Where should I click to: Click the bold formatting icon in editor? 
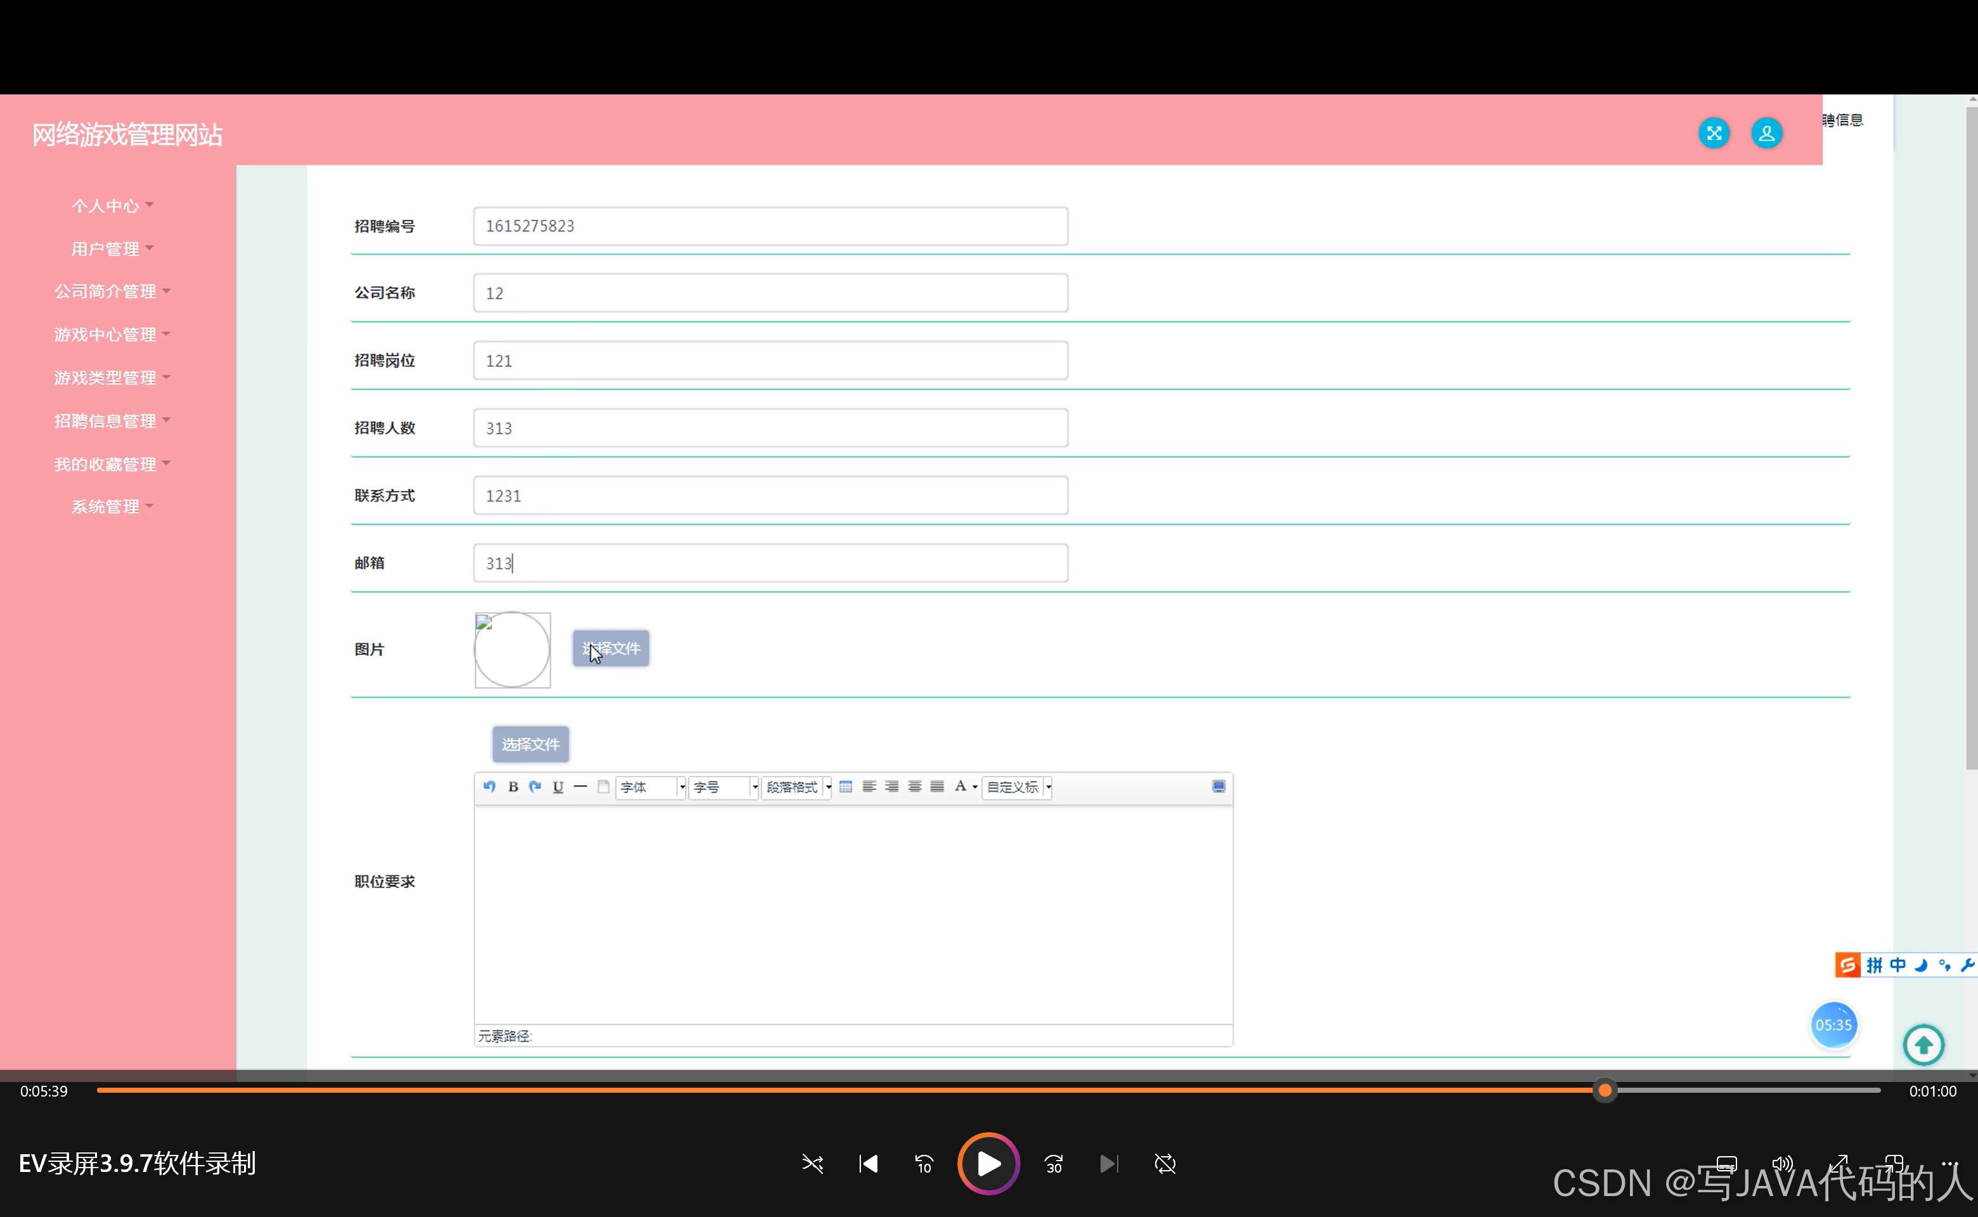(x=513, y=787)
